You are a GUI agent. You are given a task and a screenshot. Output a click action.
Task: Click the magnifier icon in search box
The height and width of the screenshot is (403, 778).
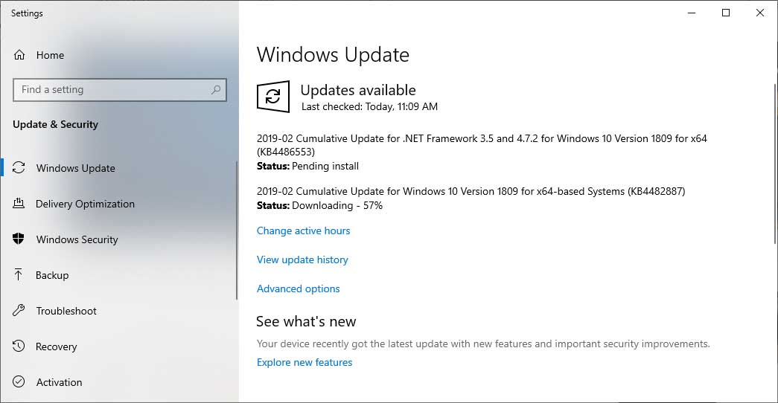tap(216, 90)
